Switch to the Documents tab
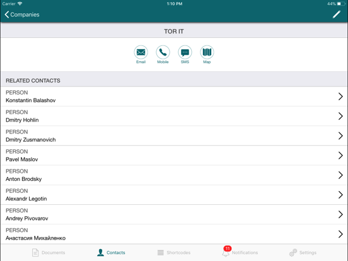The height and width of the screenshot is (261, 348). click(49, 253)
